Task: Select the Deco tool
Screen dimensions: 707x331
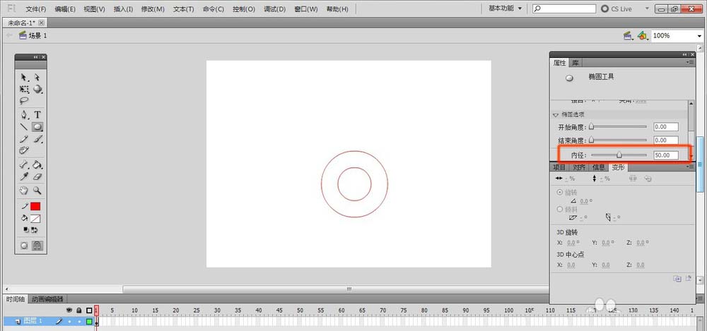Action: click(24, 150)
